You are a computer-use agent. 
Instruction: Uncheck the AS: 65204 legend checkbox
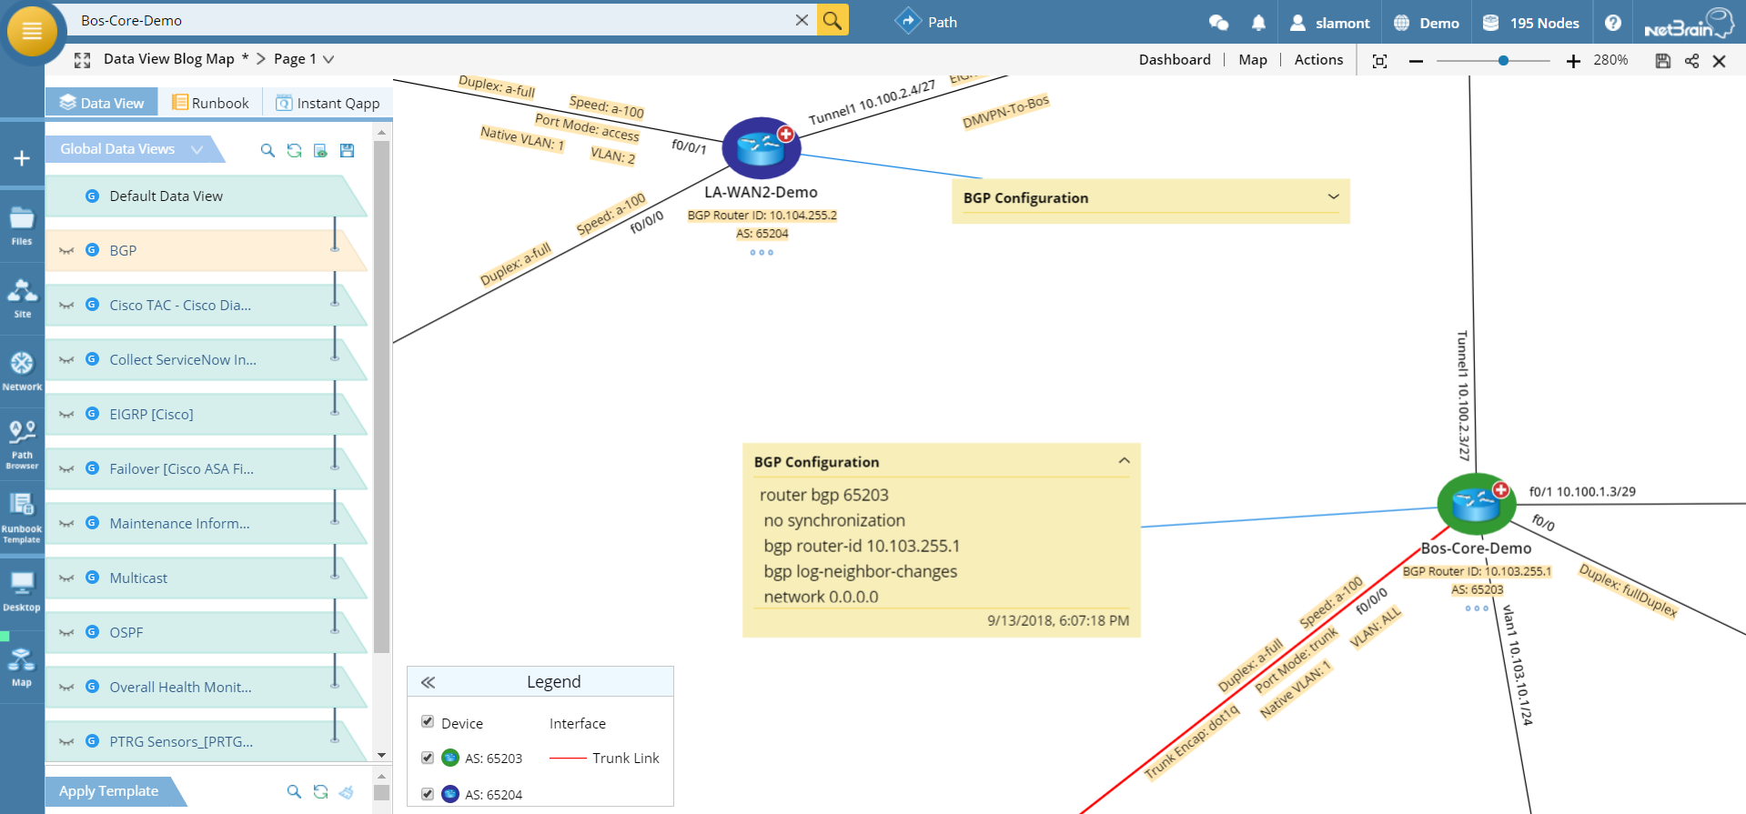[x=428, y=794]
